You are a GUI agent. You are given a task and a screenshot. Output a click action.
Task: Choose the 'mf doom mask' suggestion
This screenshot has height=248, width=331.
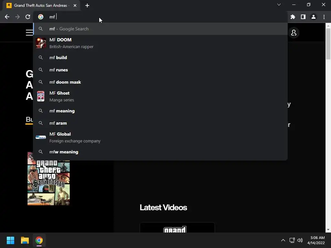(x=160, y=82)
